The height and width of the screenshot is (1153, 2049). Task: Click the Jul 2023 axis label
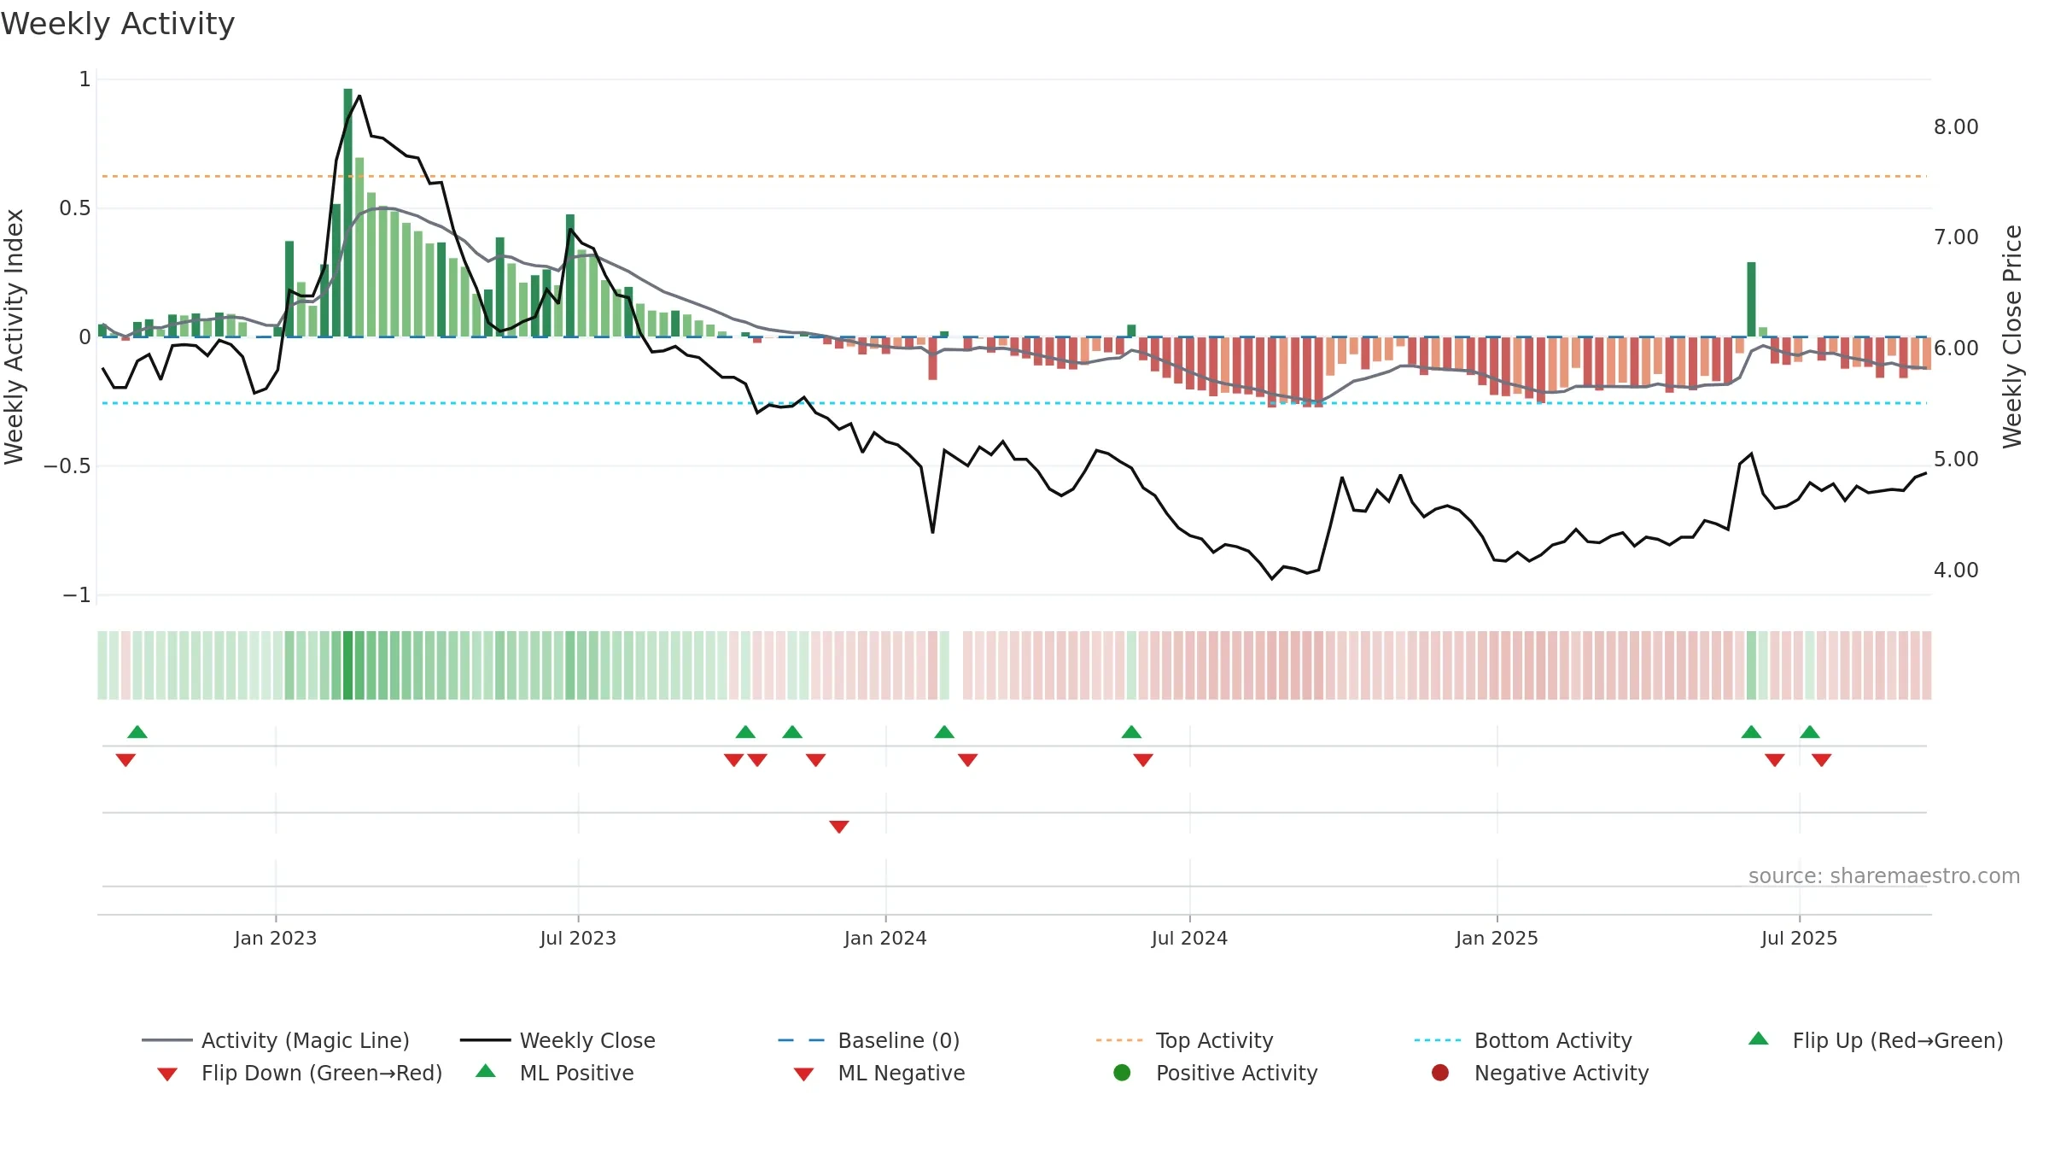578,938
